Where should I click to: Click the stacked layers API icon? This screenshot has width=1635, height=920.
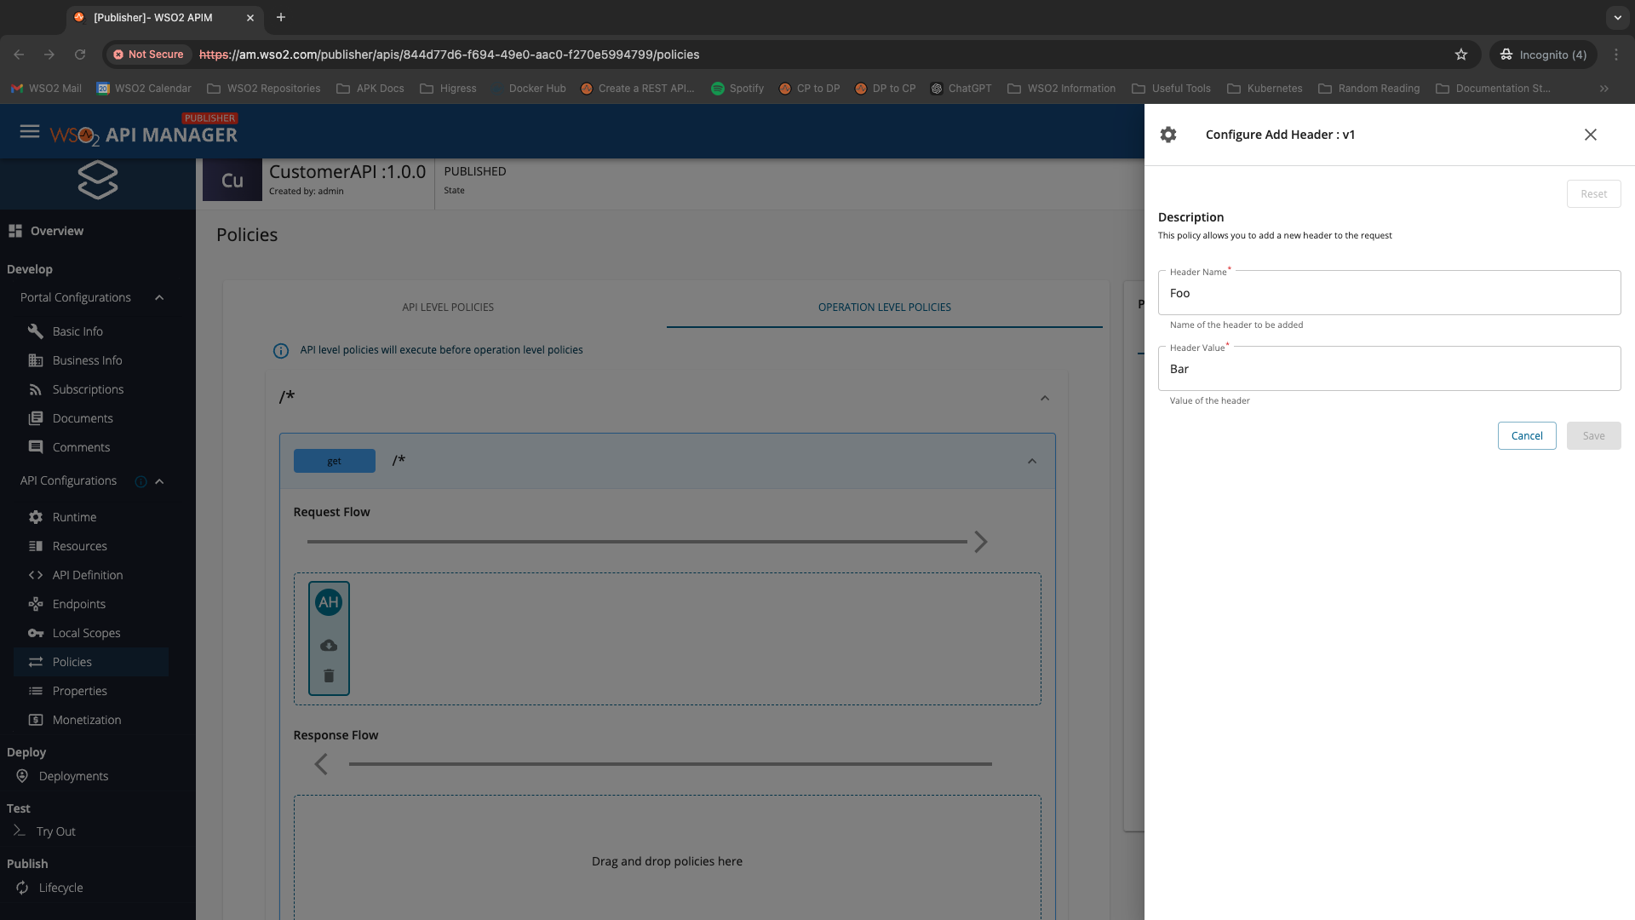[x=98, y=180]
